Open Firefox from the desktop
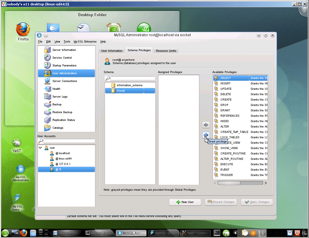 (23, 32)
